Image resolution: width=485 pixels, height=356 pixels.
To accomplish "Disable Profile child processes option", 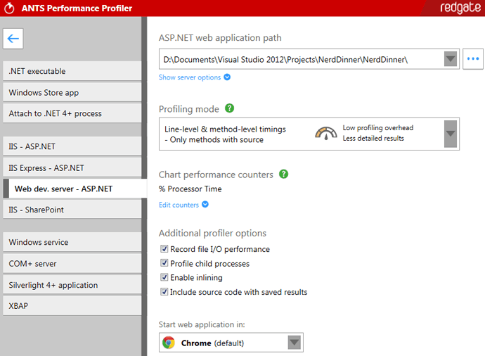I will click(x=164, y=264).
